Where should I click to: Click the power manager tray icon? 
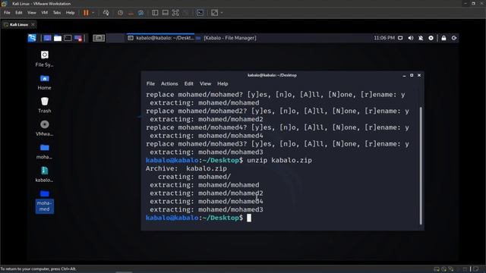pyautogui.click(x=431, y=38)
